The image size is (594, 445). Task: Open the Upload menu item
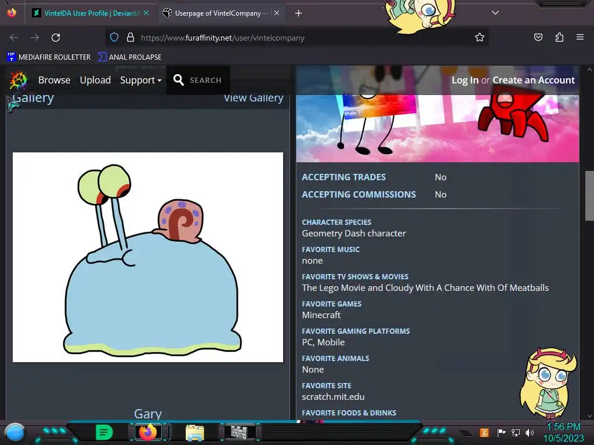[95, 80]
